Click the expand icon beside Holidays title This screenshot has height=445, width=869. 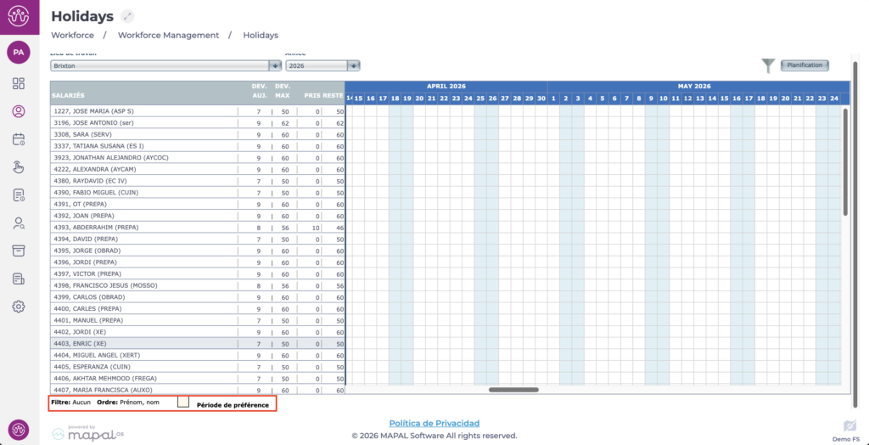click(127, 16)
